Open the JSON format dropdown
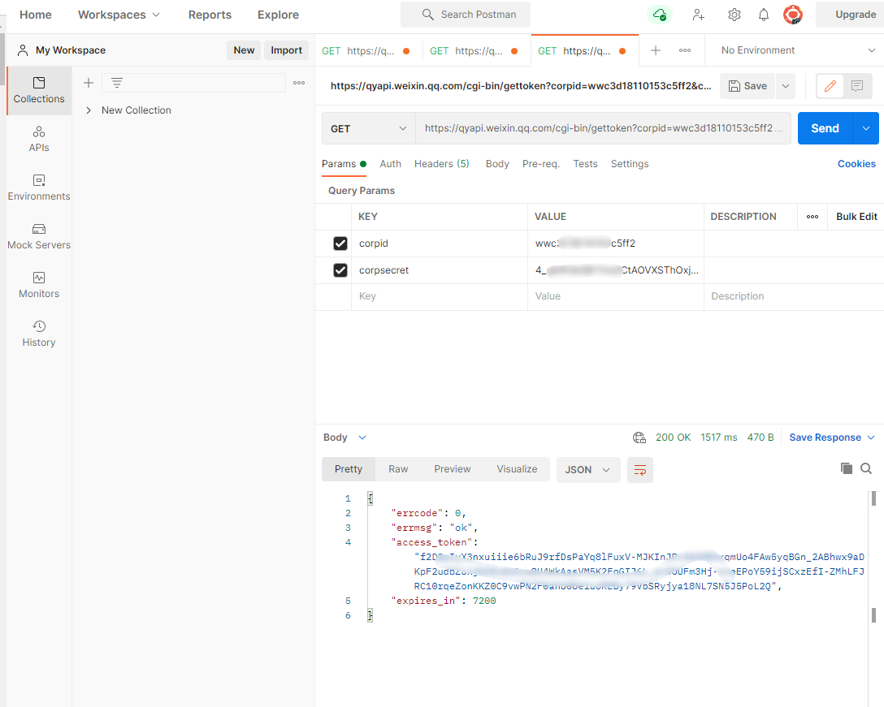Screen dimensions: 884x707 [588, 470]
